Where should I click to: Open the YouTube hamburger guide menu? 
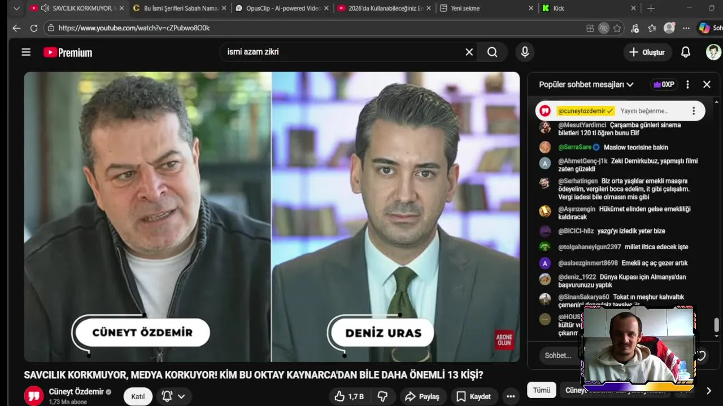pos(26,52)
